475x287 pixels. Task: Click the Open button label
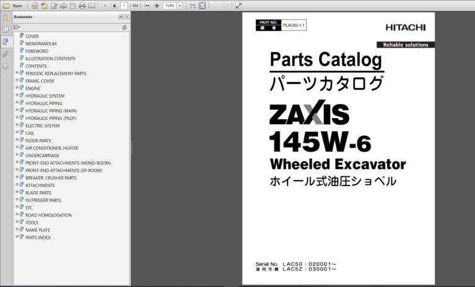coord(17,6)
